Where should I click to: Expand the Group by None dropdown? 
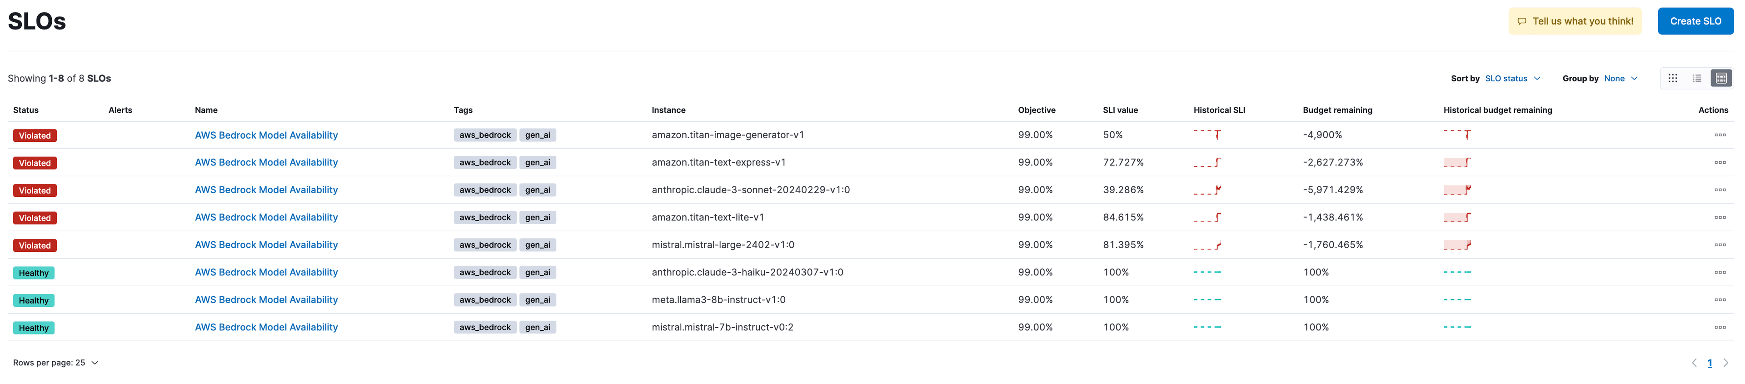(x=1620, y=79)
